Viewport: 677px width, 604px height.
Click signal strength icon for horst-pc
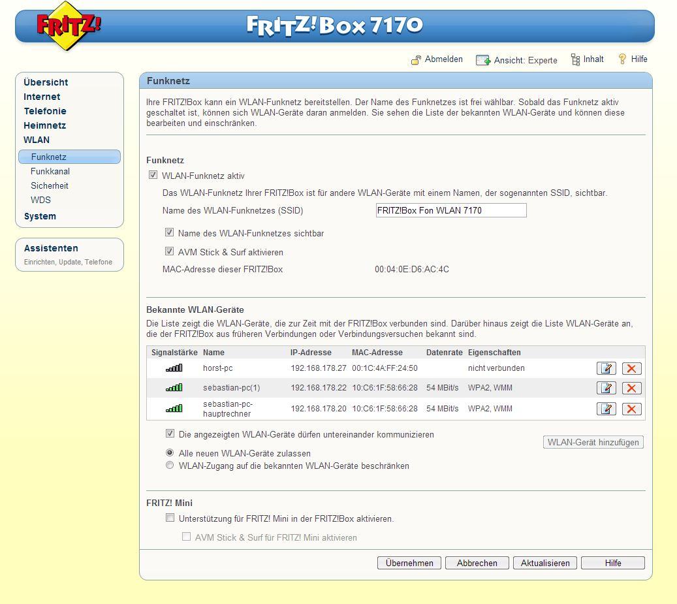pos(174,368)
